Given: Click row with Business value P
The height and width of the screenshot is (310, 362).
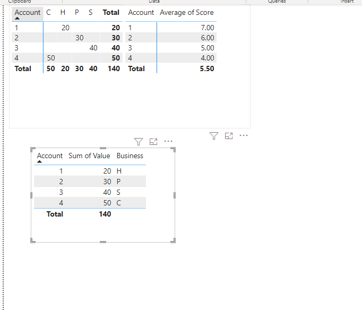Looking at the screenshot, I should 90,182.
